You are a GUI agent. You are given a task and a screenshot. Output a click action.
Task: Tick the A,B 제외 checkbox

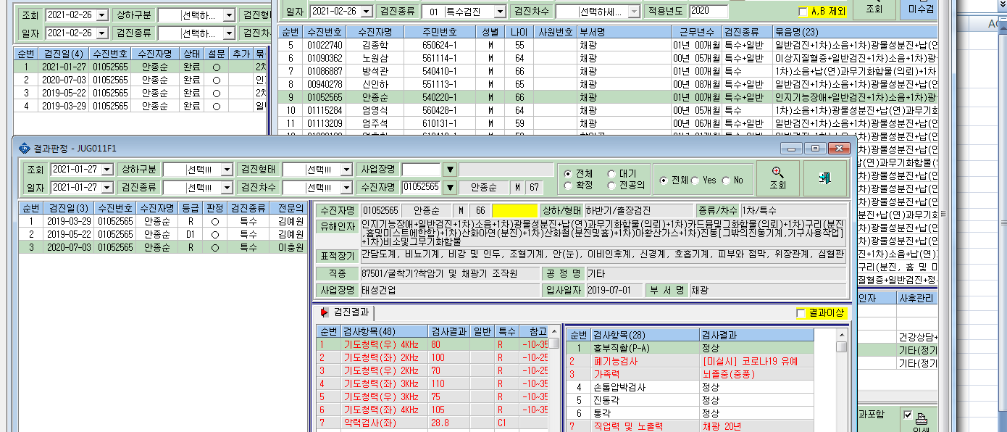[x=803, y=12]
